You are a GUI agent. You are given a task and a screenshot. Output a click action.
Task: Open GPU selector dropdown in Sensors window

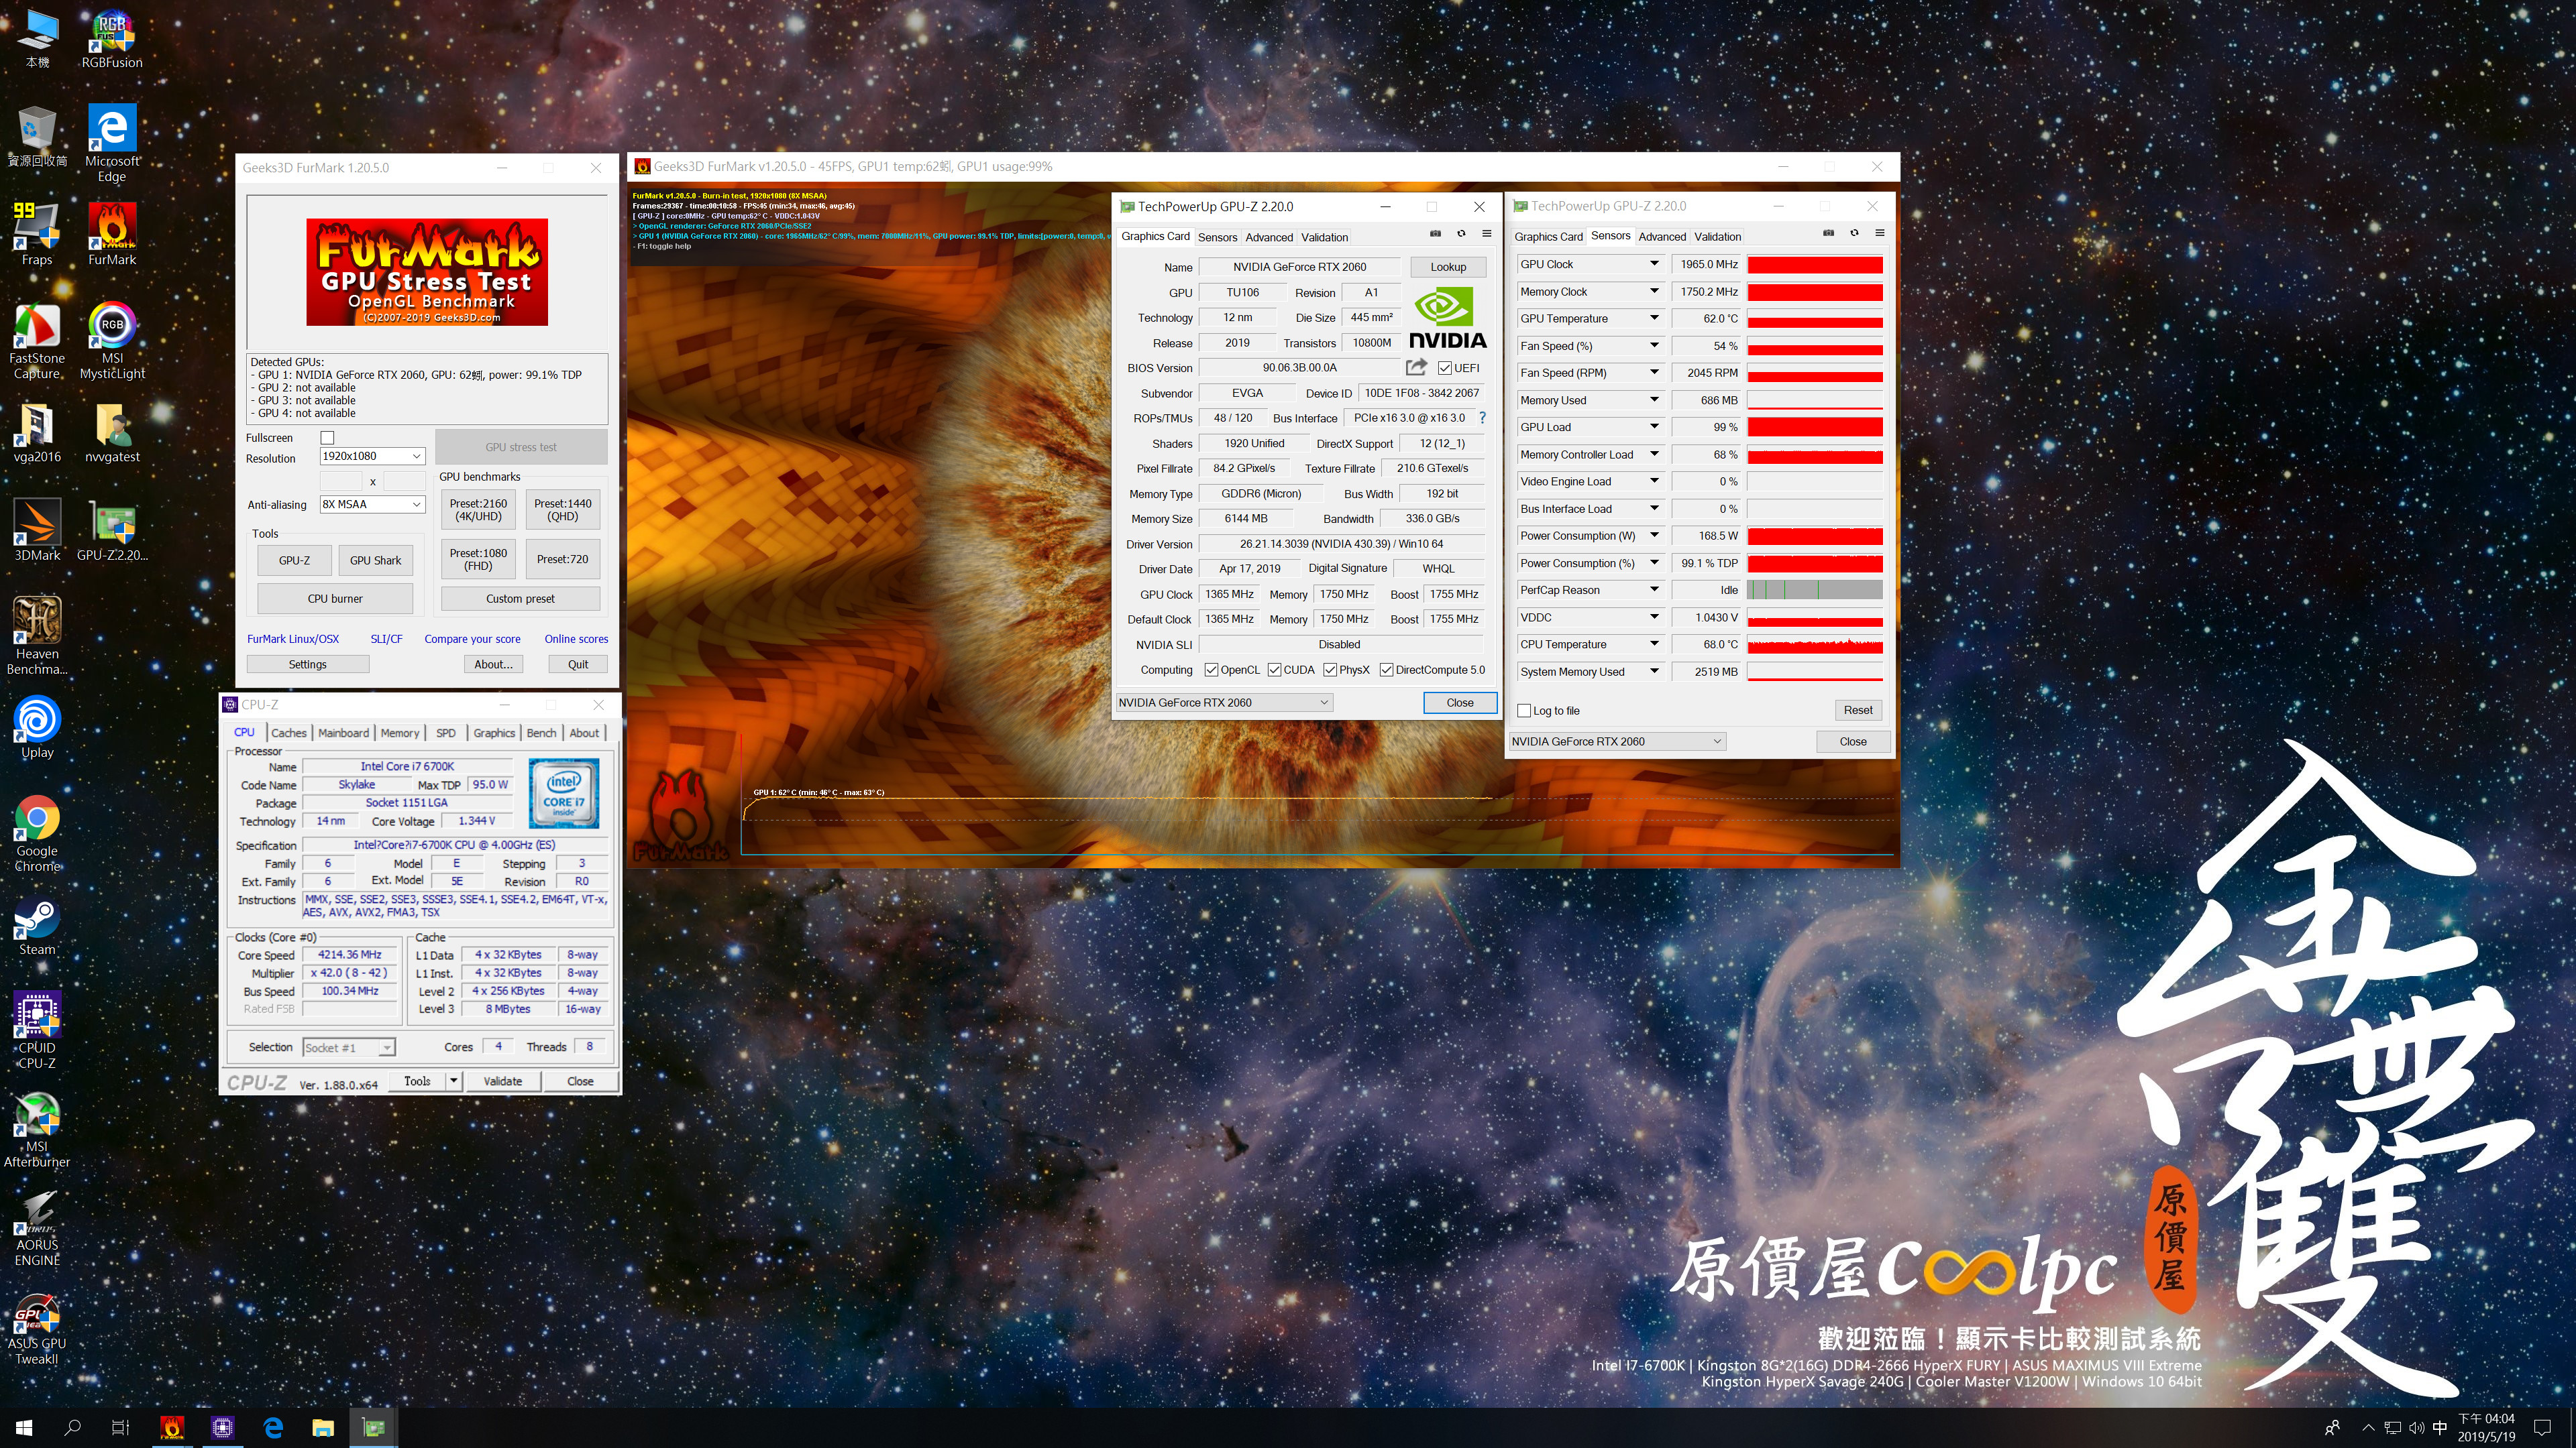(1617, 741)
